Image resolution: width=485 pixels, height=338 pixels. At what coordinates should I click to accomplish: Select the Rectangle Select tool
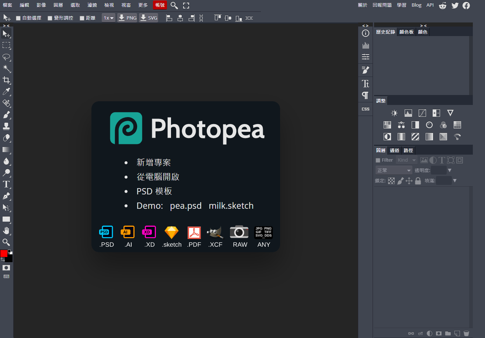point(6,45)
